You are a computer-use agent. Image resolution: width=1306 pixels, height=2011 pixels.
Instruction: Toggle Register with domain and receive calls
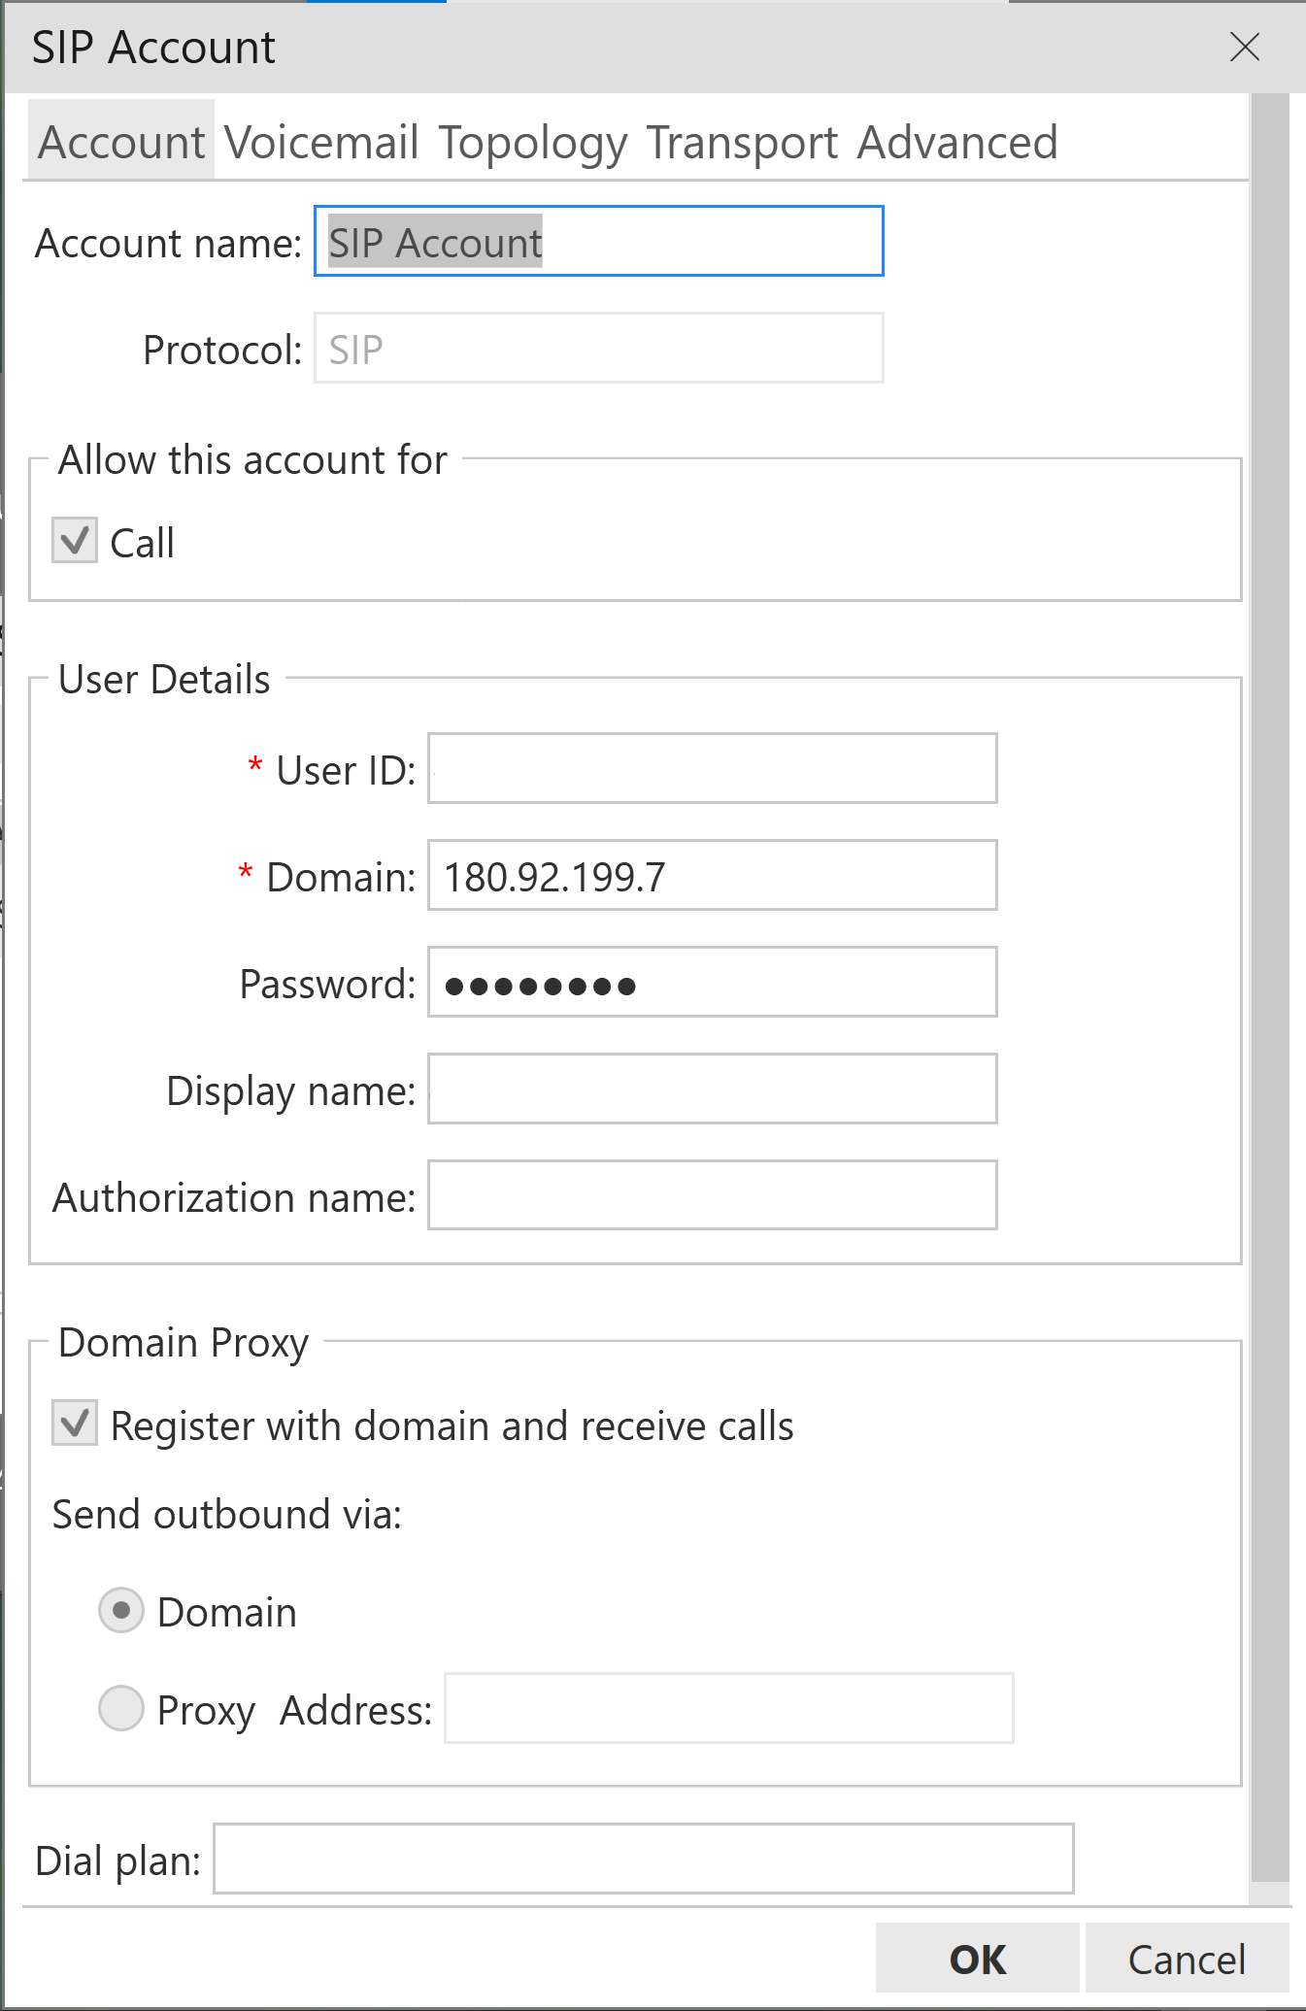click(x=75, y=1424)
